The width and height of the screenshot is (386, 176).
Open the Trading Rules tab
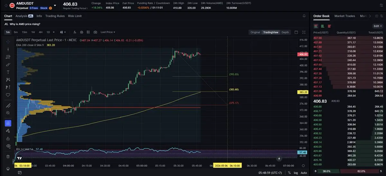point(55,16)
